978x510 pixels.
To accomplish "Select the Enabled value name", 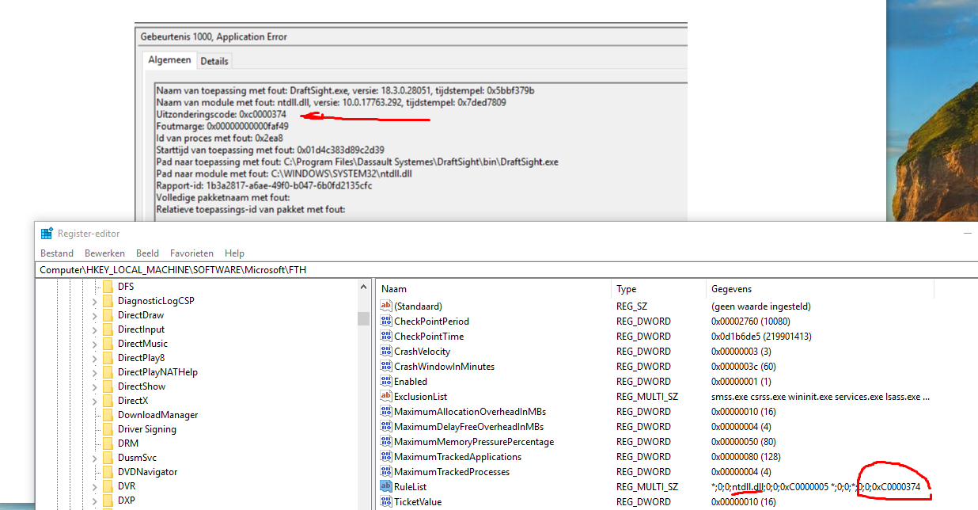I will pyautogui.click(x=411, y=381).
